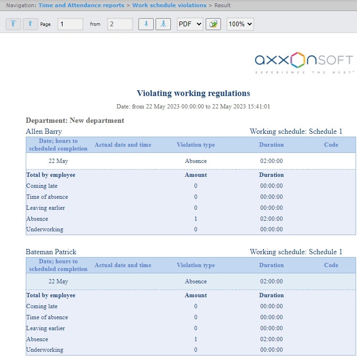Click Violation type header in Allen Barry table
Viewport: 357px width, 356px height.
[196, 145]
